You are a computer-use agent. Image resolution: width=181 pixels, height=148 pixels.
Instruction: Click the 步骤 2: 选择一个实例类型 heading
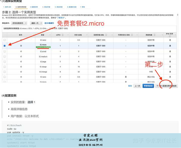pos(19,12)
